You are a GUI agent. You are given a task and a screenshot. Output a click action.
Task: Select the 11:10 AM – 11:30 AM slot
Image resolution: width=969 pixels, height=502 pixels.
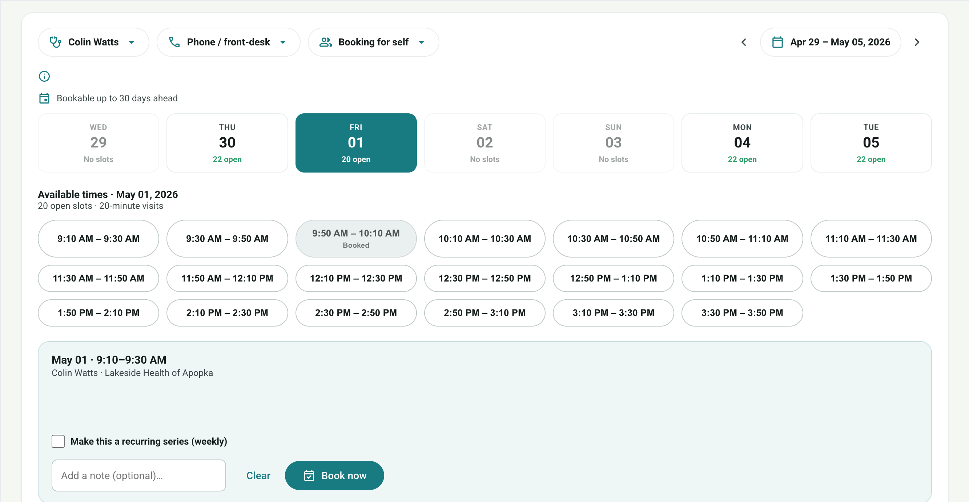pyautogui.click(x=871, y=238)
